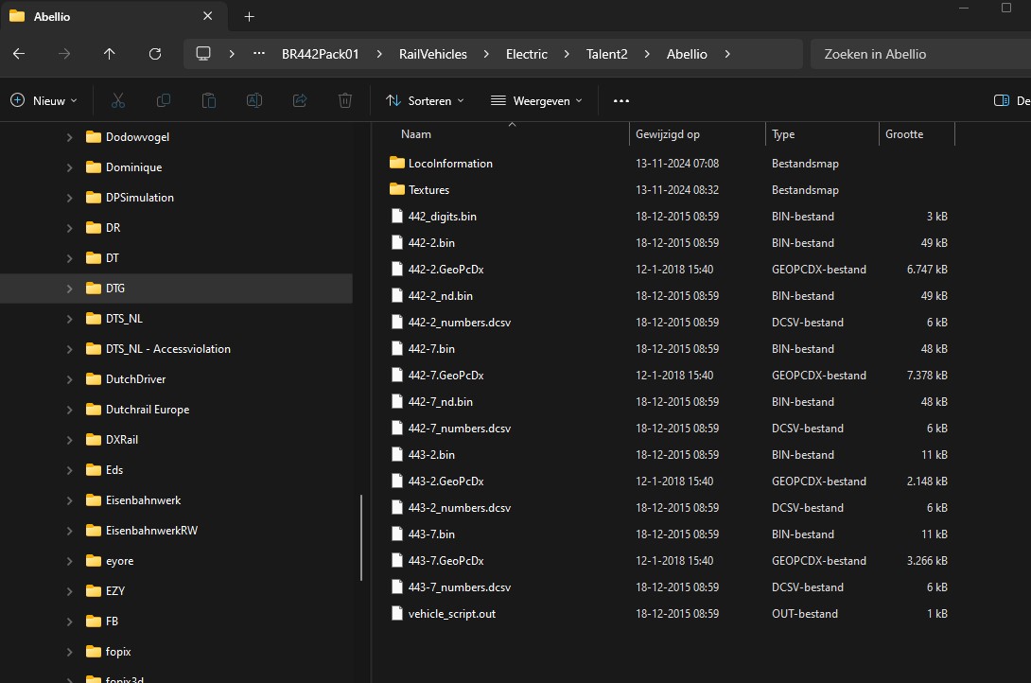Click the DTG folder icon in tree

click(94, 288)
